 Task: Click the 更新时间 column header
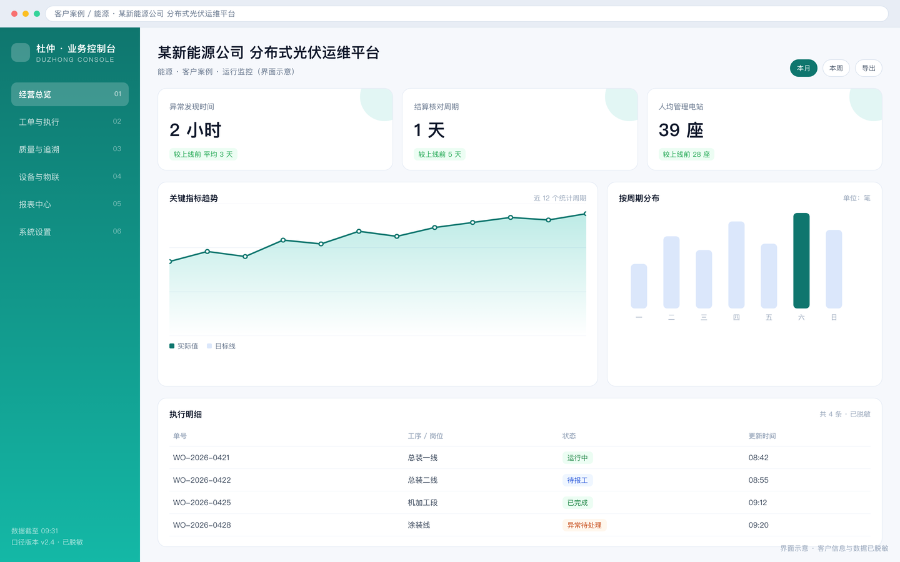(762, 436)
